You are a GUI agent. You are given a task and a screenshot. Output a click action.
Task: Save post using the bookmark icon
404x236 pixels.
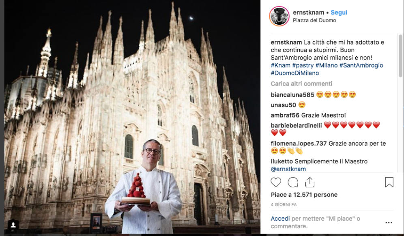pyautogui.click(x=389, y=182)
